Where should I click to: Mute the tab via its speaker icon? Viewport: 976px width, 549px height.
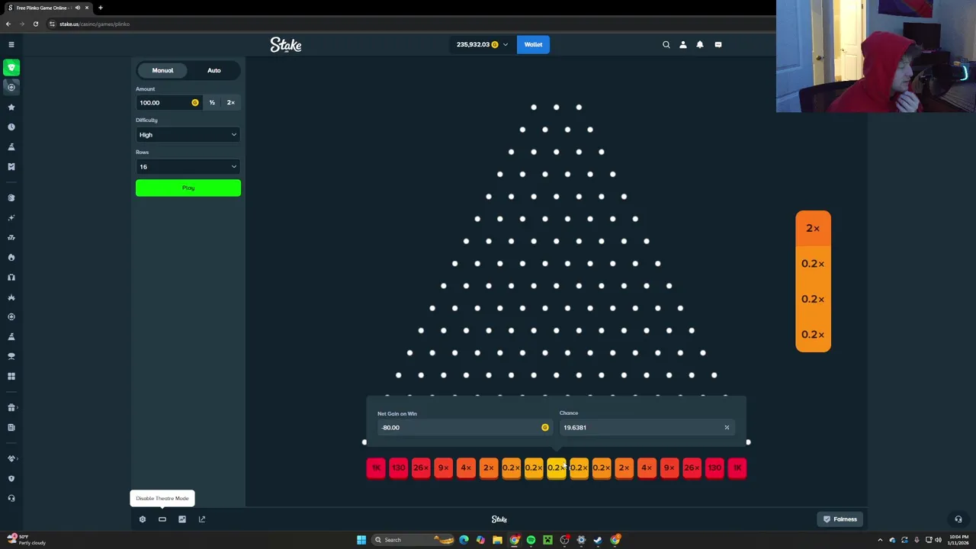77,8
